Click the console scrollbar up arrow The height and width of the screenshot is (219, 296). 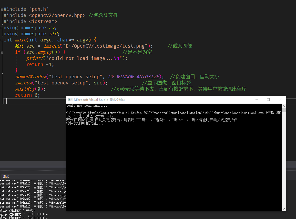[x=284, y=106]
